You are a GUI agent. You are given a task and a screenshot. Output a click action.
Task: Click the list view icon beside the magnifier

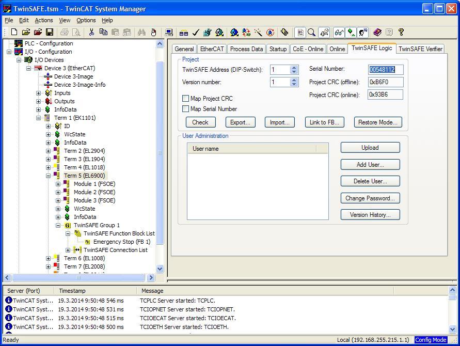coord(300,33)
